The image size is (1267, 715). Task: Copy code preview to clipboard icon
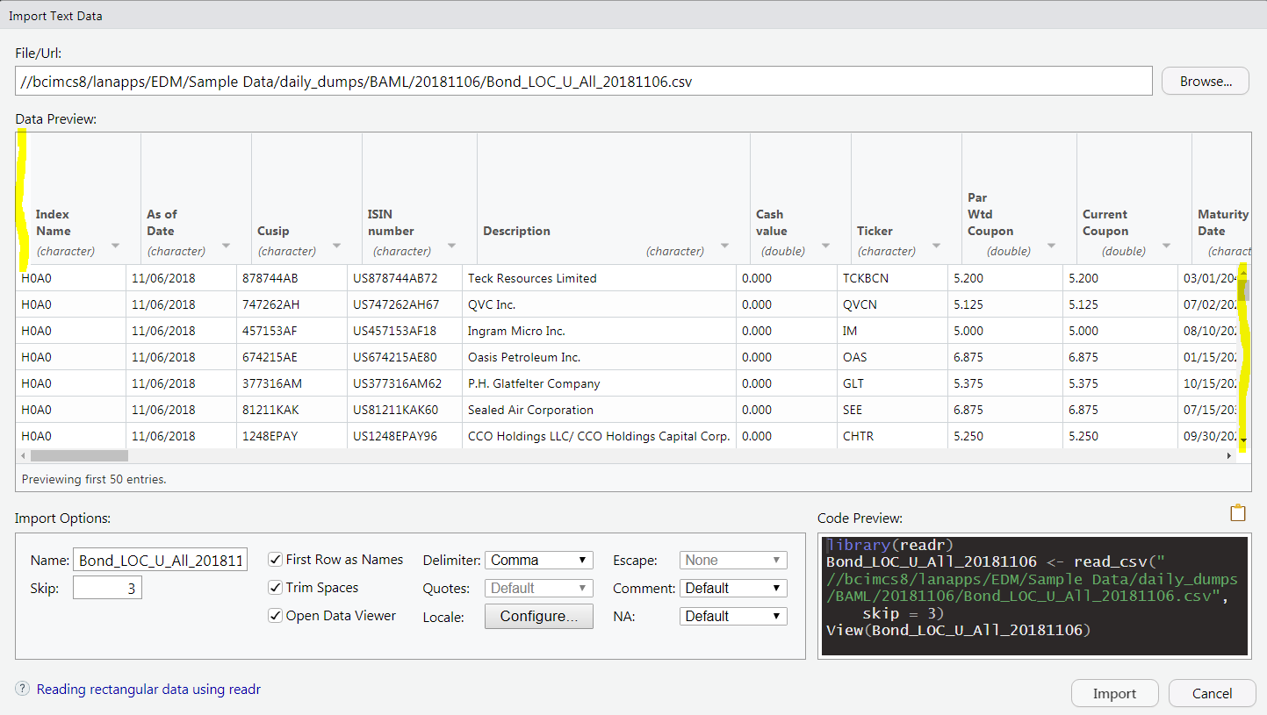tap(1238, 512)
